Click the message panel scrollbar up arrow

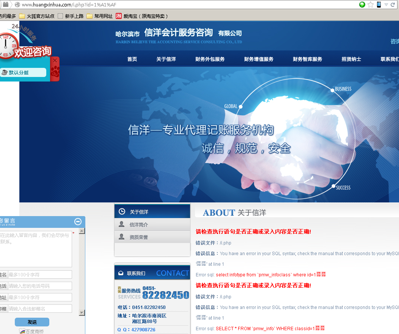[x=82, y=231]
